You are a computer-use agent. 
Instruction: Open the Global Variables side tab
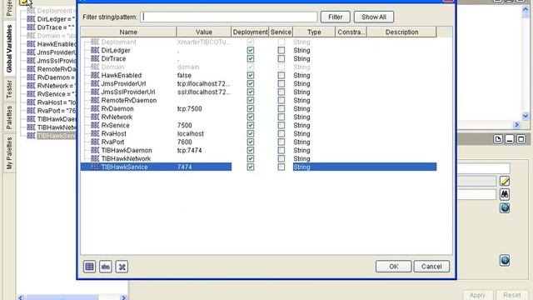(x=9, y=48)
